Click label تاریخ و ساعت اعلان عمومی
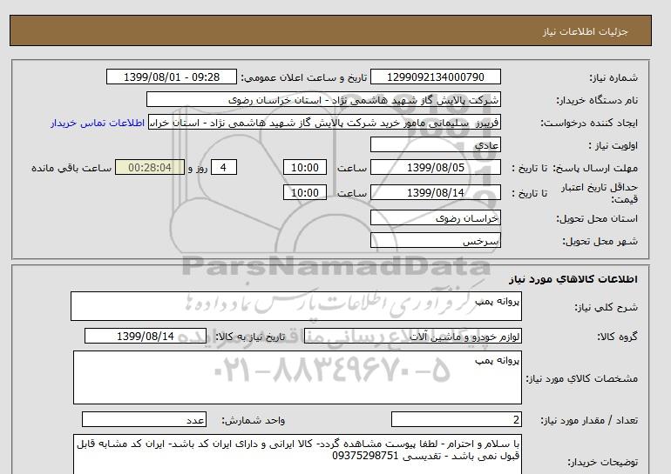The width and height of the screenshot is (671, 474). tap(304, 77)
